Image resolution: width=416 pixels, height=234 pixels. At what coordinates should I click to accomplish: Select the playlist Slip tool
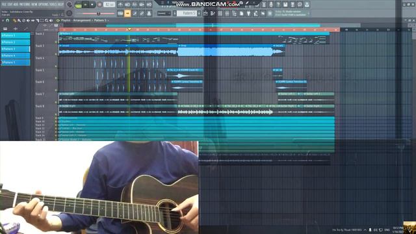[x=32, y=20]
